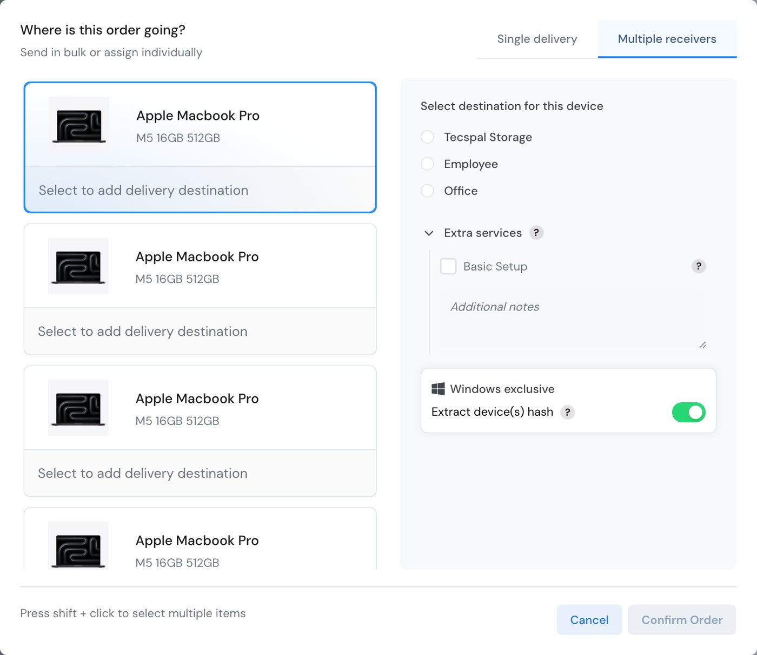Image resolution: width=757 pixels, height=655 pixels.
Task: Click the 'Where is this order going?' heading
Action: tap(103, 30)
